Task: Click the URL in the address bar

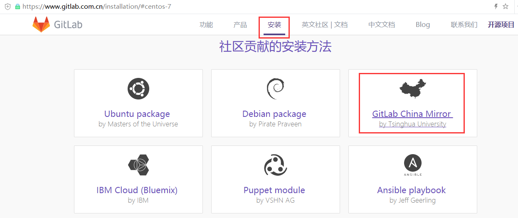Action: click(97, 7)
